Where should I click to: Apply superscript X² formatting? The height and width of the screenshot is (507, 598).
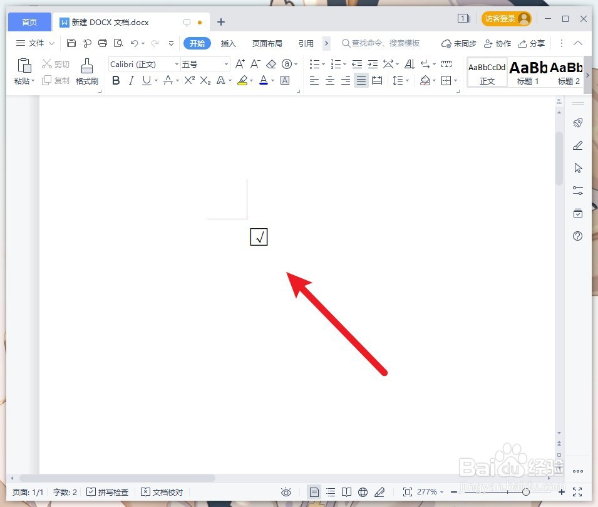190,80
